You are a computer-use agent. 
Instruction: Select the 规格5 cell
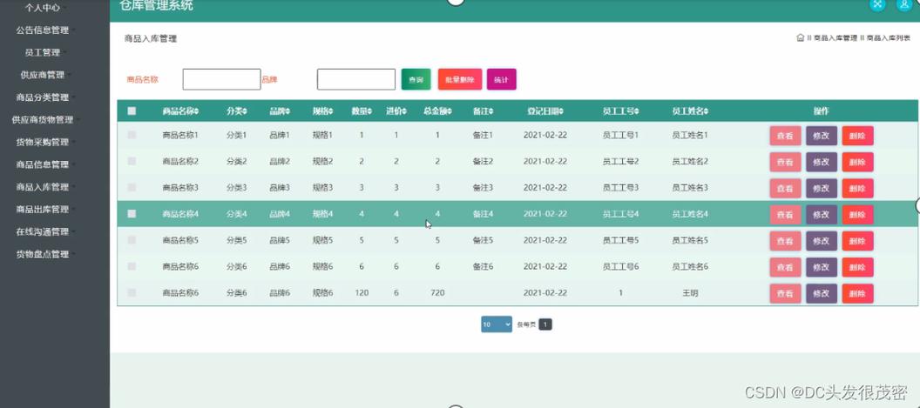pos(322,240)
